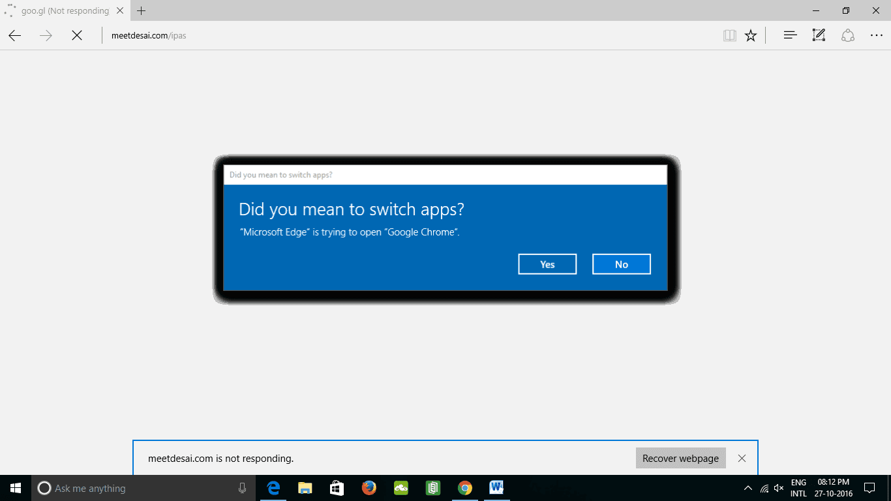This screenshot has height=501, width=891.
Task: Open the taskbar clock showing 08:12 PM
Action: tap(833, 488)
